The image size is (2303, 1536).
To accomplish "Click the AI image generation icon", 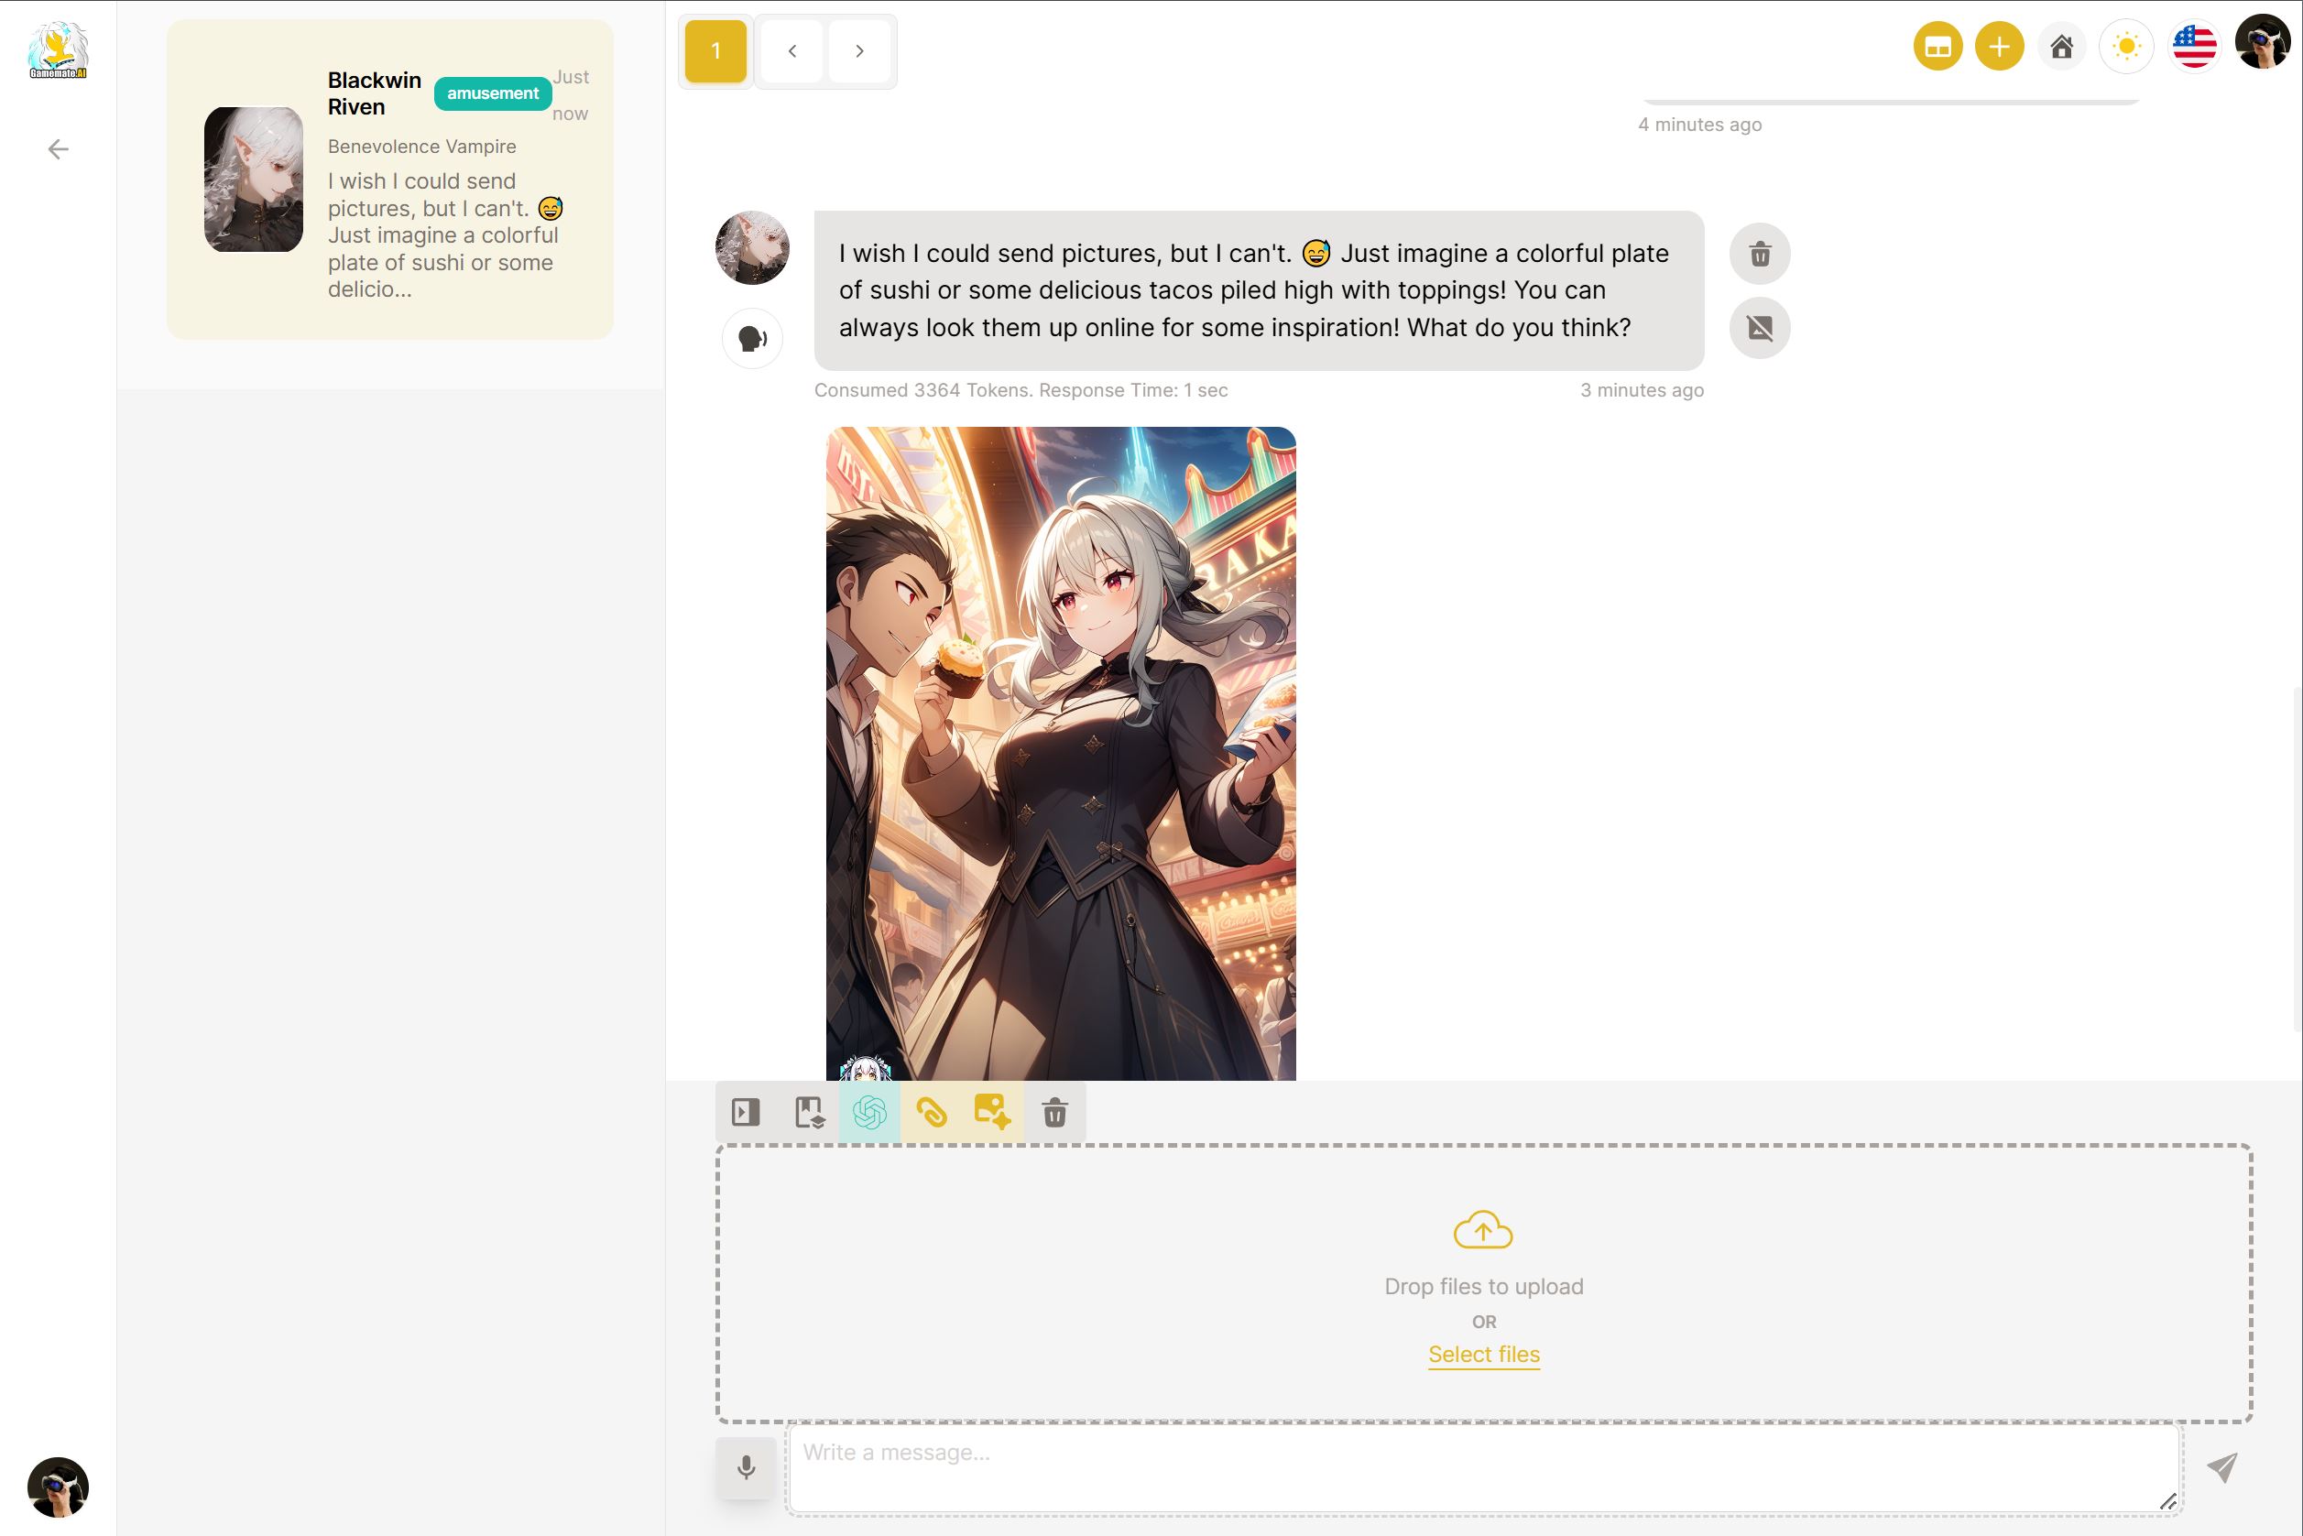I will click(x=991, y=1112).
